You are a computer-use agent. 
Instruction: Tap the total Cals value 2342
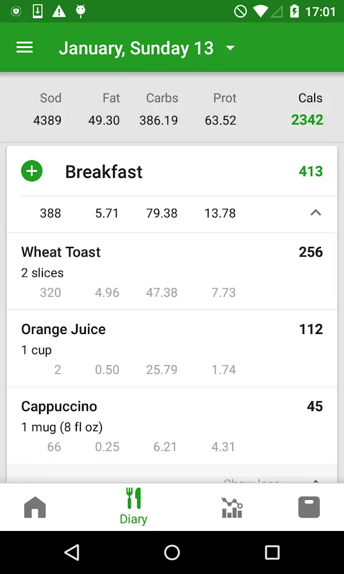click(x=307, y=120)
